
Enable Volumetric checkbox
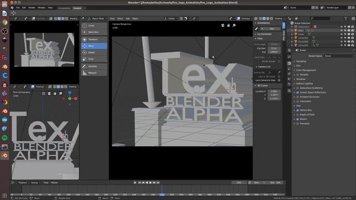[x=298, y=101]
